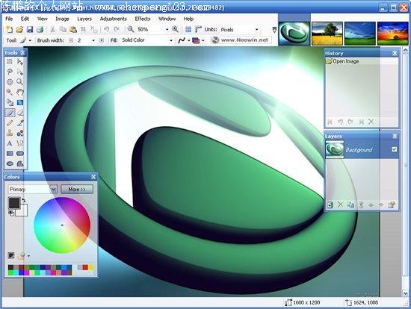Open the Effects menu
411x309 pixels.
tap(142, 19)
